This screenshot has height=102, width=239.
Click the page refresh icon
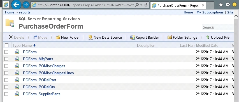pos(146,5)
